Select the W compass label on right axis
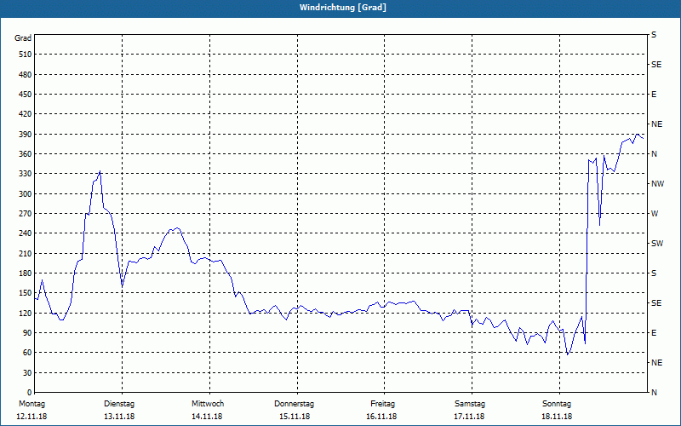The image size is (681, 426). pyautogui.click(x=655, y=214)
